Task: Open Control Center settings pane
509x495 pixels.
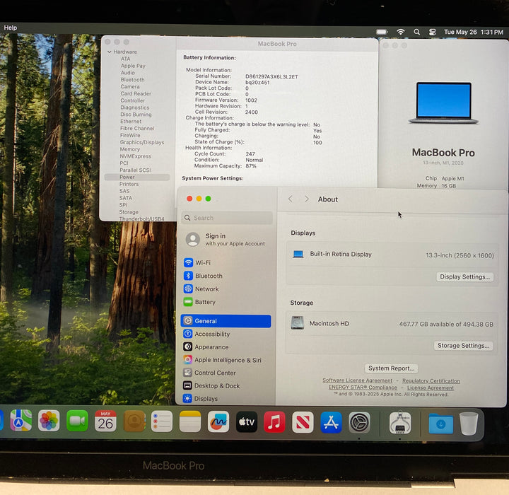Action: coord(226,373)
